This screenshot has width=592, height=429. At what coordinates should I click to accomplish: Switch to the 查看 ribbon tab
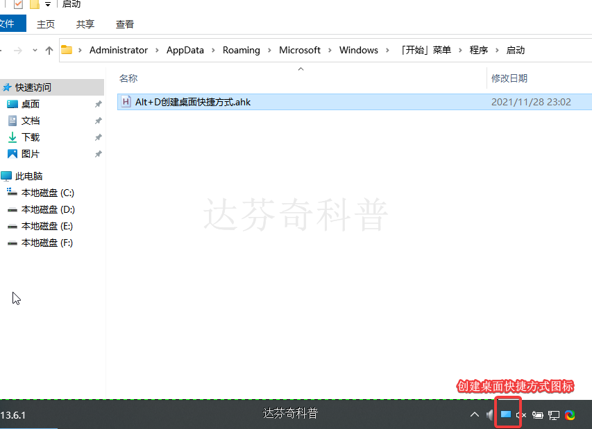[x=124, y=24]
